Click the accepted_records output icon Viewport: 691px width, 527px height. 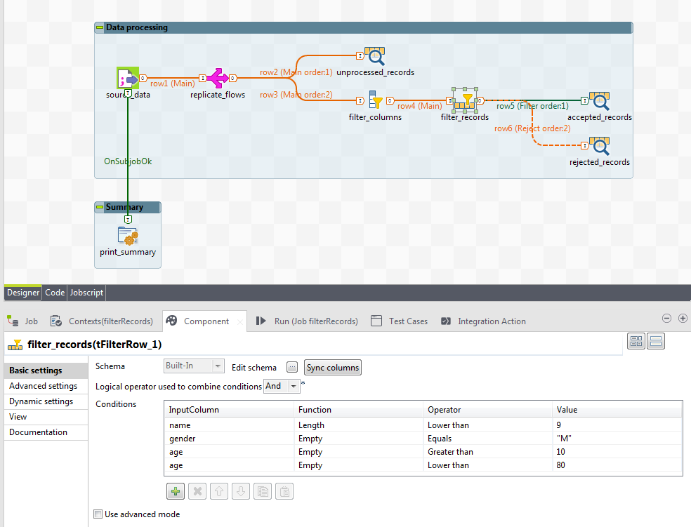click(x=599, y=101)
